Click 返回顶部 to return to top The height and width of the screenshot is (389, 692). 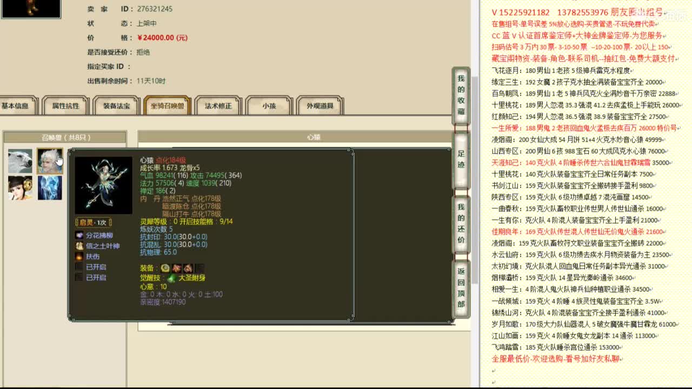click(x=461, y=288)
